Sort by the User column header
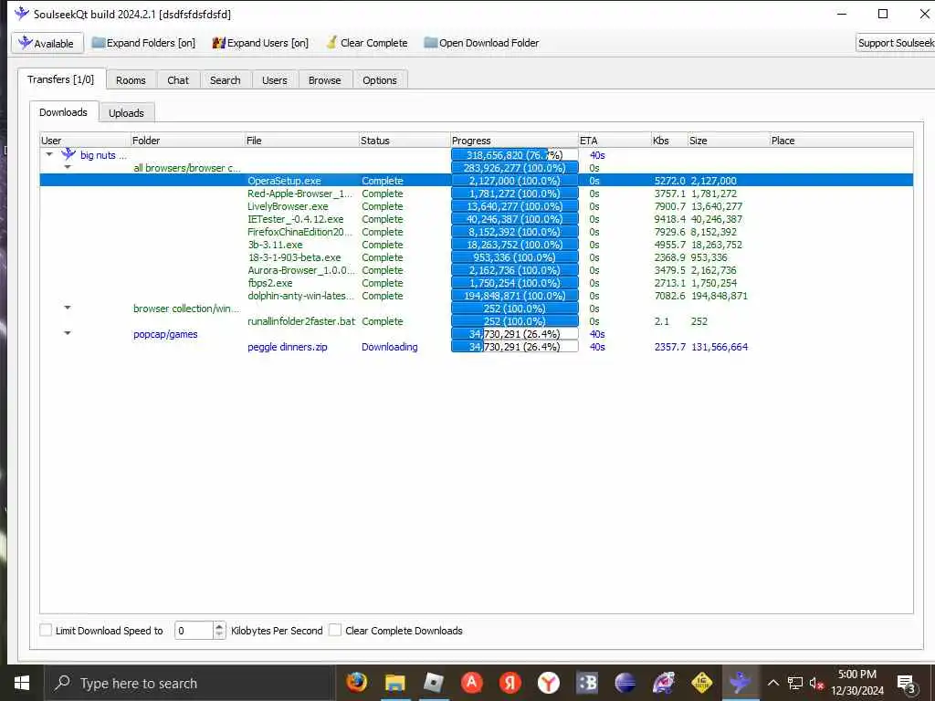Image resolution: width=935 pixels, height=701 pixels. (x=85, y=140)
